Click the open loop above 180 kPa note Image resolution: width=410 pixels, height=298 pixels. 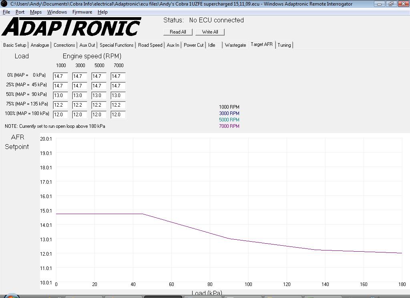55,126
